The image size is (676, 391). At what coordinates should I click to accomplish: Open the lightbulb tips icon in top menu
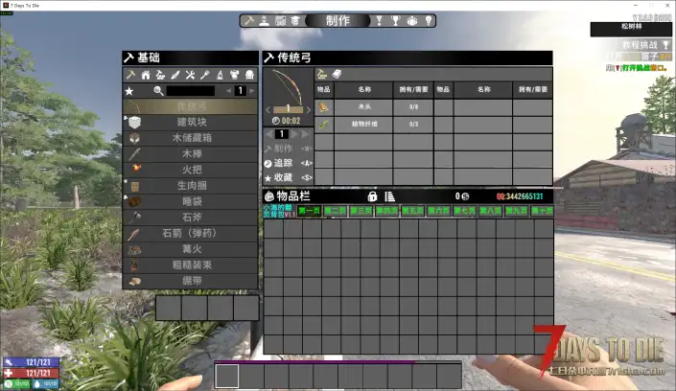pos(428,21)
